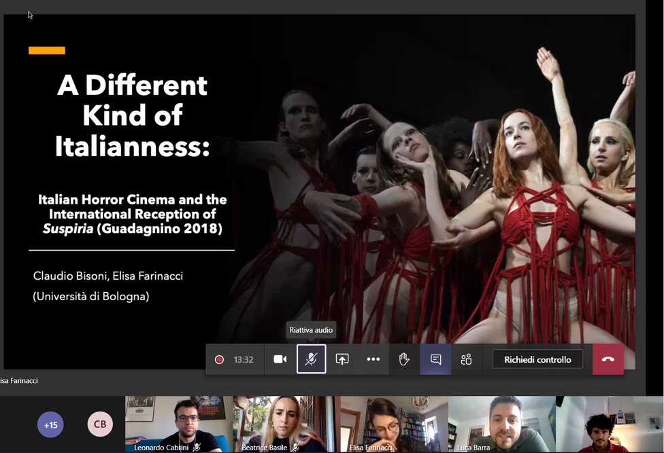This screenshot has width=664, height=453.
Task: Click the red recording indicator icon
Action: (x=219, y=359)
